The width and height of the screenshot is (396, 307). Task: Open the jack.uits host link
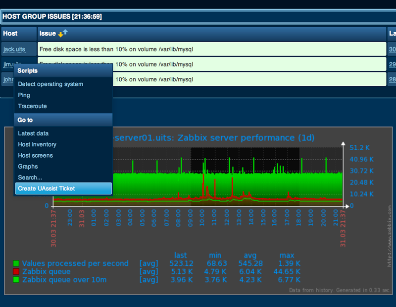click(14, 49)
